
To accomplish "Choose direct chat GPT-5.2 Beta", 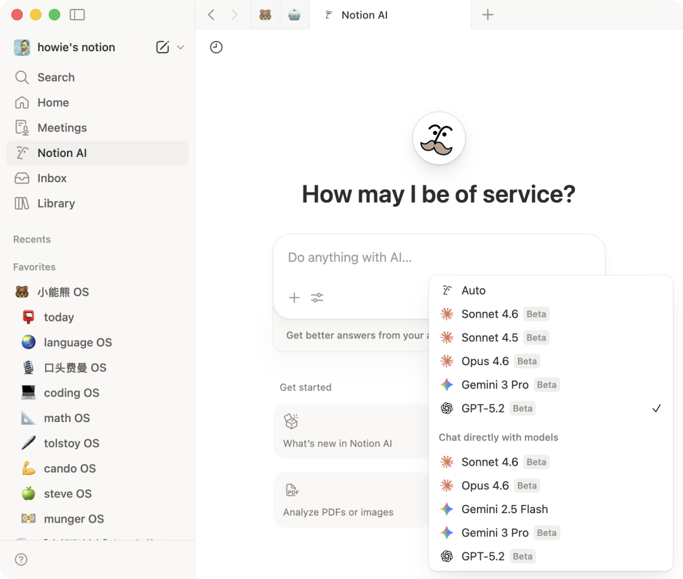I will point(551,556).
